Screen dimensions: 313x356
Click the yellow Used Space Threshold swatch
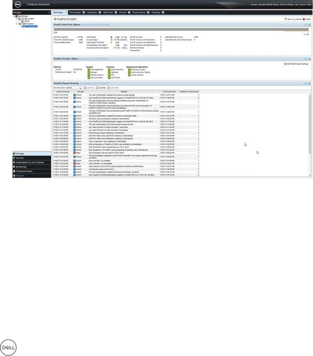pos(112,42)
